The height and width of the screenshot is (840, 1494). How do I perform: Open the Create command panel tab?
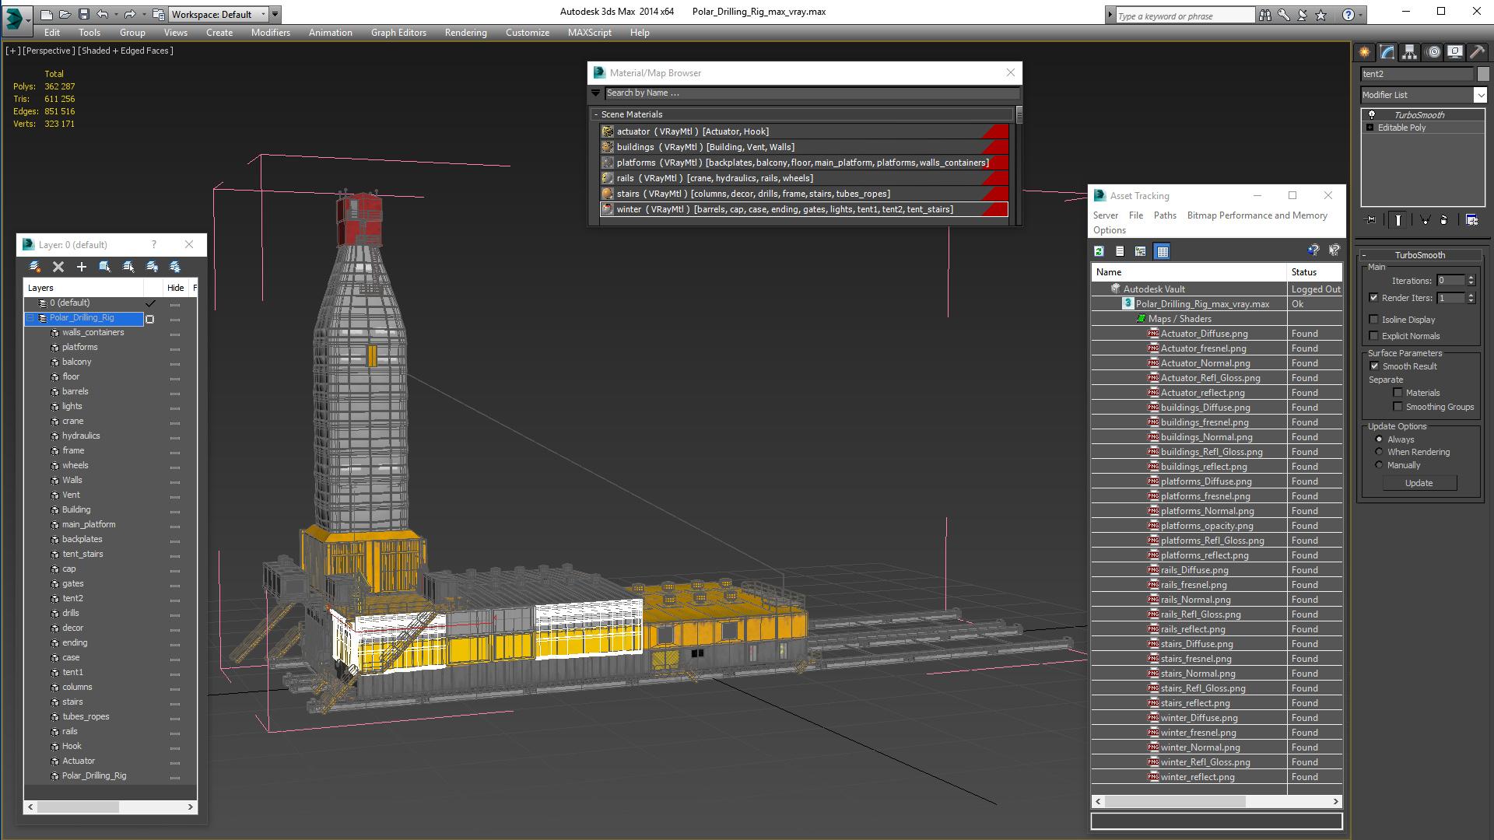[x=1364, y=52]
